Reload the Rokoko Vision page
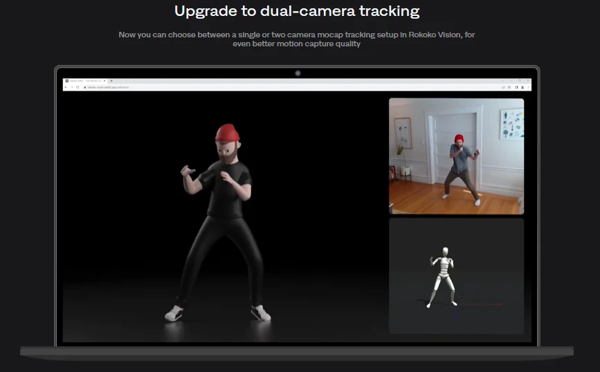Viewport: 600px width, 372px height. (x=78, y=87)
